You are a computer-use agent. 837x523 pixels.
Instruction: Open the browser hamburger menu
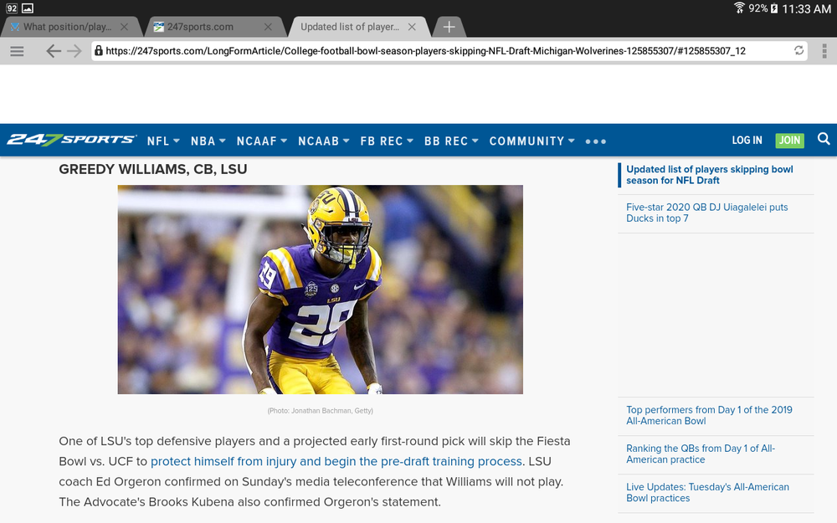pyautogui.click(x=17, y=51)
